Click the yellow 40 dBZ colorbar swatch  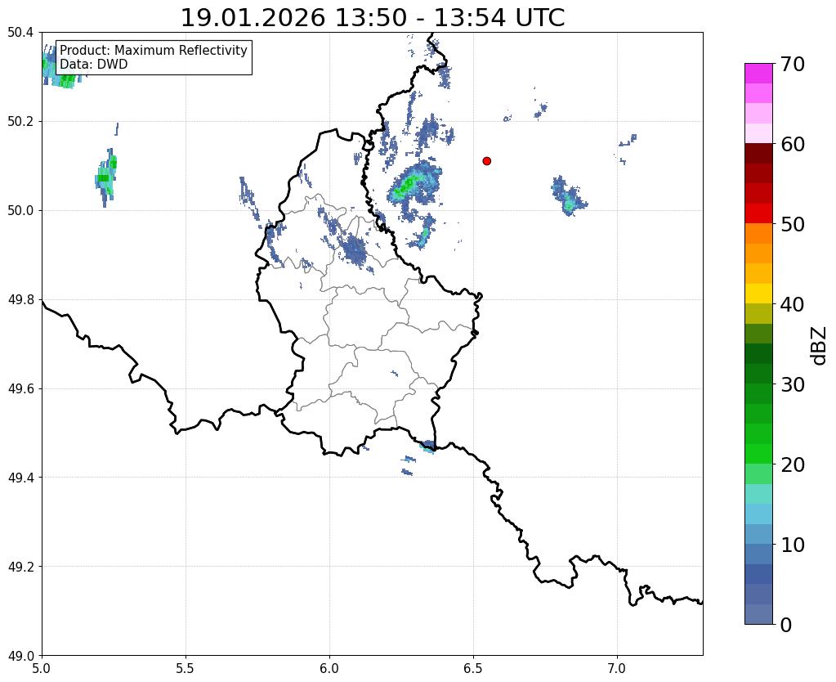pos(758,294)
